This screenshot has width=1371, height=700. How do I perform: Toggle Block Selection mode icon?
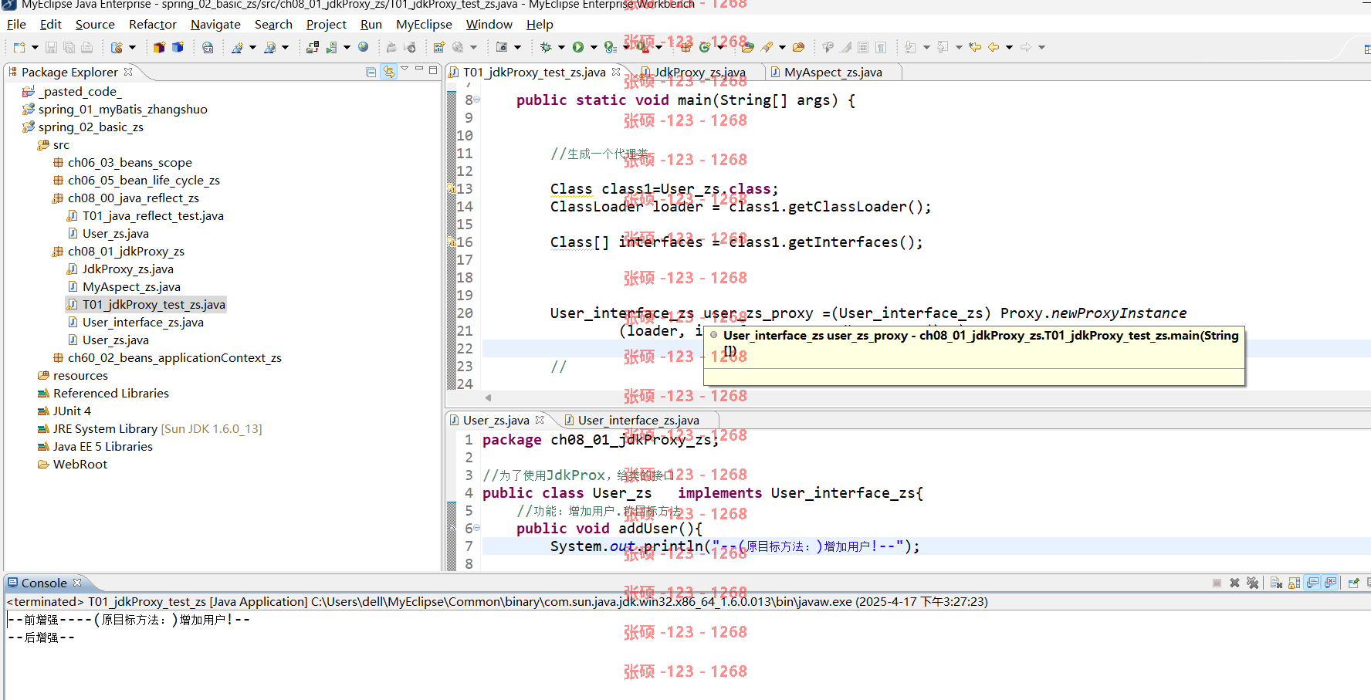coord(863,47)
